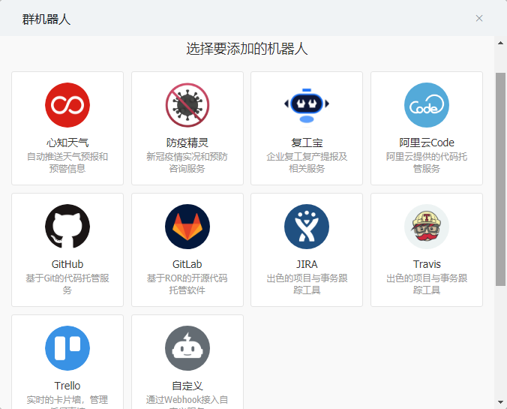Select the GitHub octocat icon
The image size is (507, 409).
coord(67,227)
